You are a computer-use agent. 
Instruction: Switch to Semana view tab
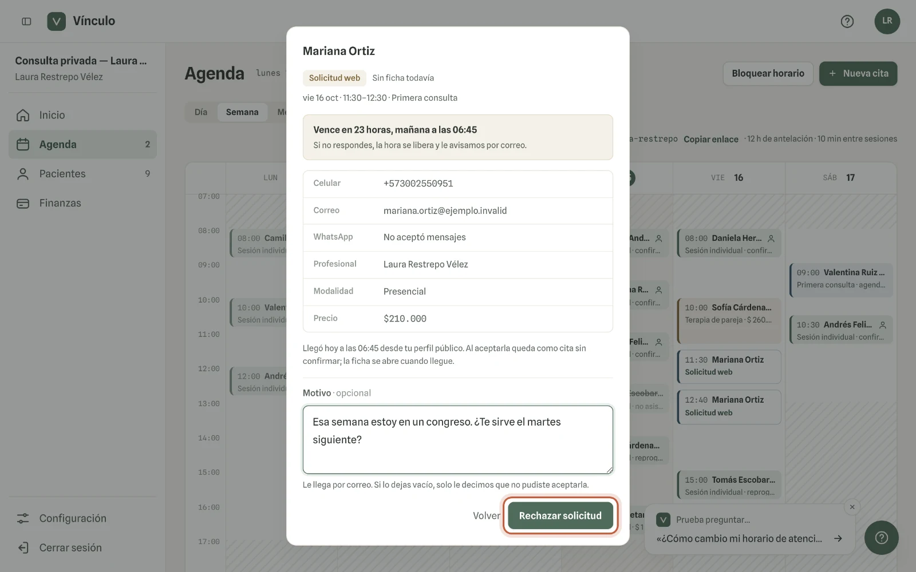pos(242,112)
